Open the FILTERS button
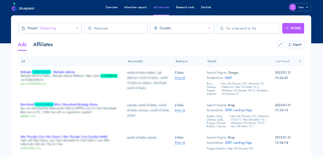323x157 pixels. coord(293,28)
